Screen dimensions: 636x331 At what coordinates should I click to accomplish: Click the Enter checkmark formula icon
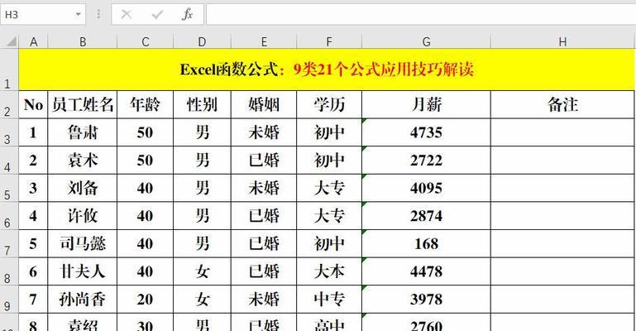(157, 15)
